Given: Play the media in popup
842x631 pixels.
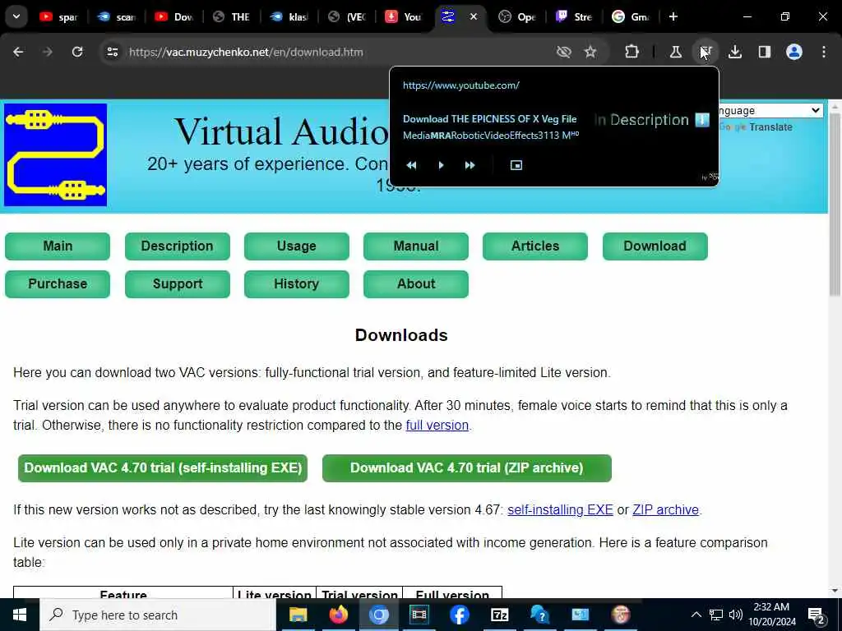Looking at the screenshot, I should (x=441, y=165).
